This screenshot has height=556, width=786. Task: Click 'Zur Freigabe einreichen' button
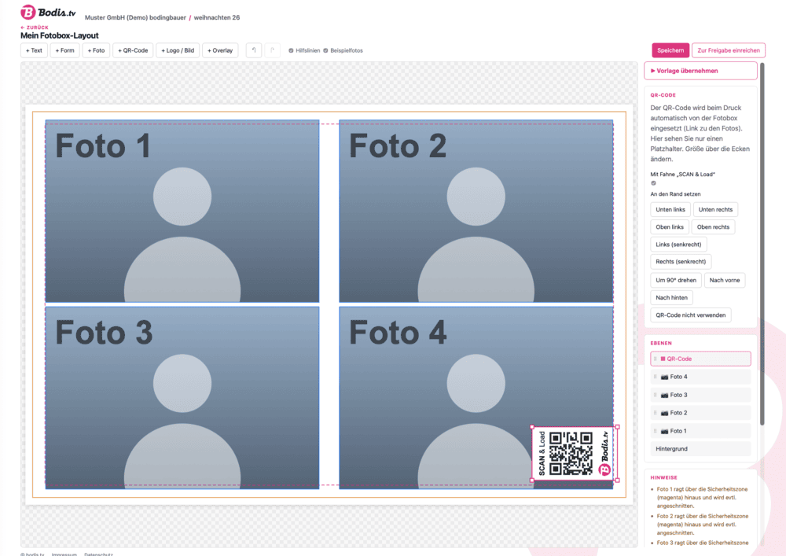click(x=729, y=50)
